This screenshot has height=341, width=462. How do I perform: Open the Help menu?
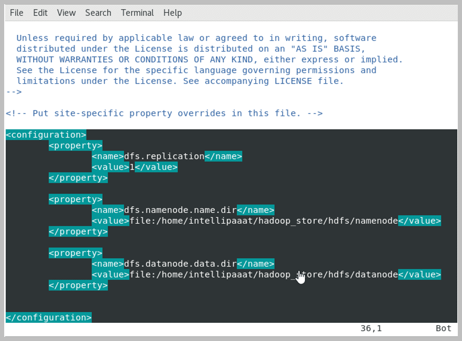pyautogui.click(x=172, y=13)
